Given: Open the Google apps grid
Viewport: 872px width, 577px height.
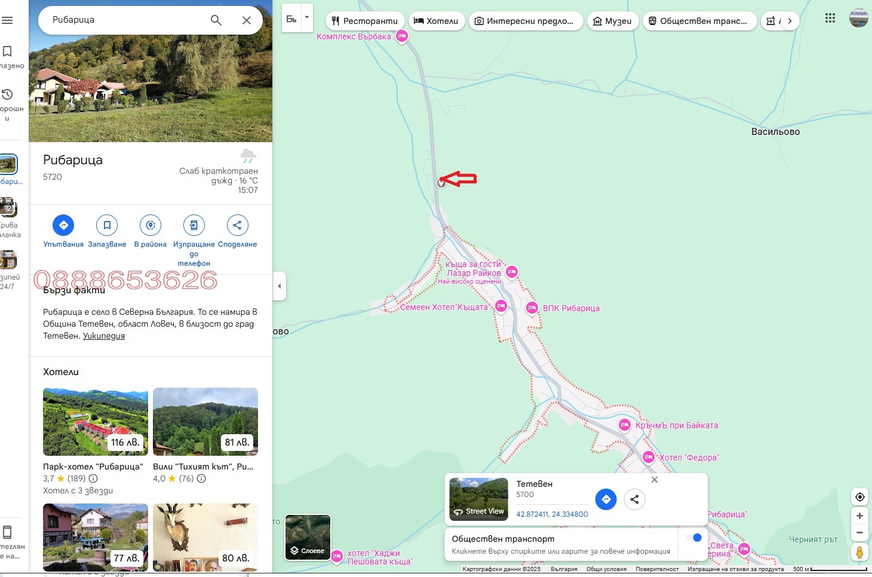Looking at the screenshot, I should 830,19.
